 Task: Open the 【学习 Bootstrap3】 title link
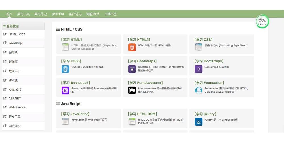(x=142, y=61)
